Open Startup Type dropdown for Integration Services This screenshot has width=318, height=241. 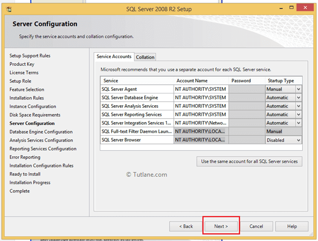click(x=299, y=123)
